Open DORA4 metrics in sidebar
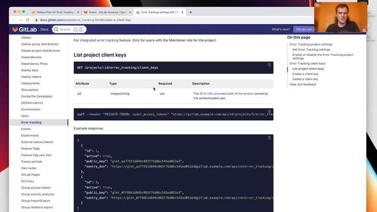 coord(32,103)
